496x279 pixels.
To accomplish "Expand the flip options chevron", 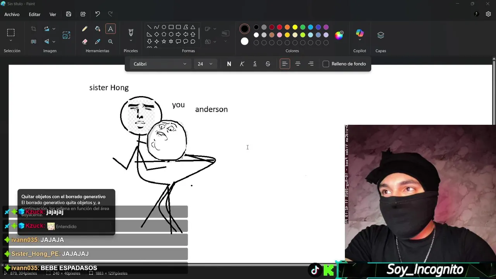I will tap(54, 41).
